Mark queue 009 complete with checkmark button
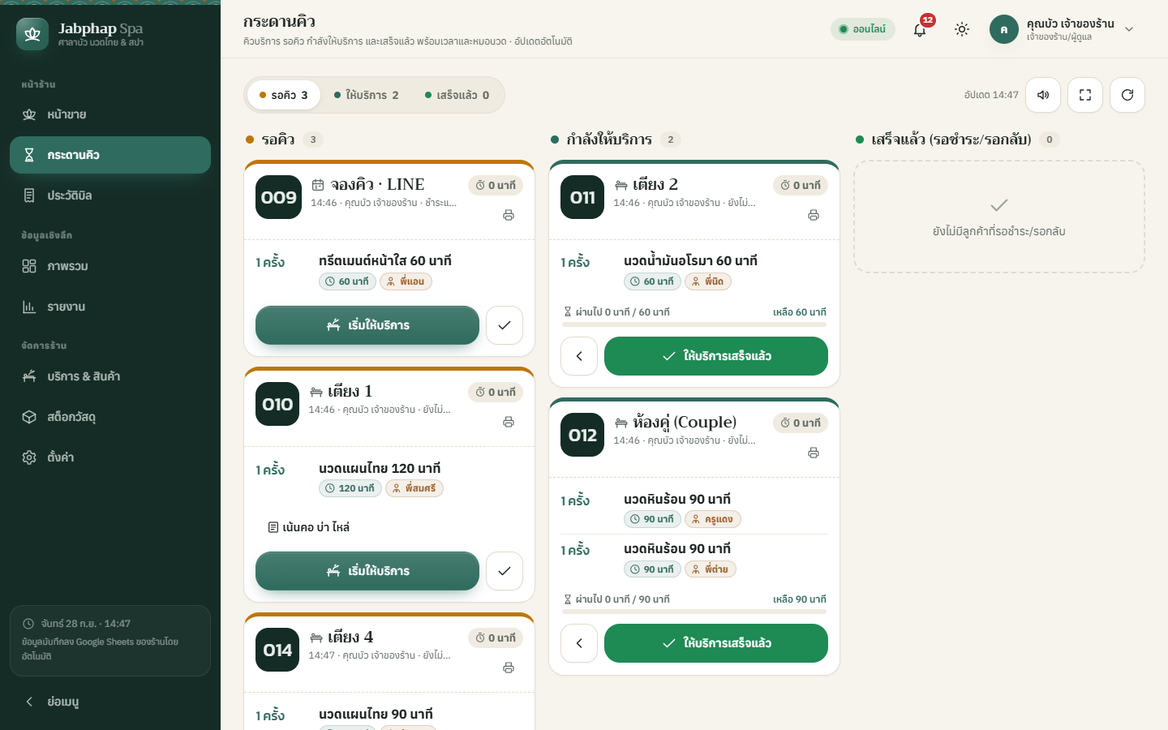The height and width of the screenshot is (730, 1168). click(x=505, y=325)
